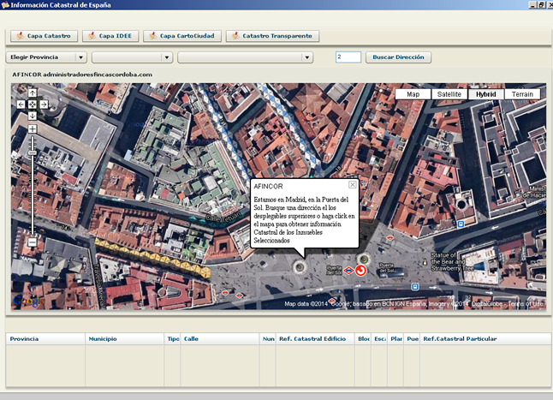
Task: Click the Capa Catastro button
Action: tap(44, 36)
